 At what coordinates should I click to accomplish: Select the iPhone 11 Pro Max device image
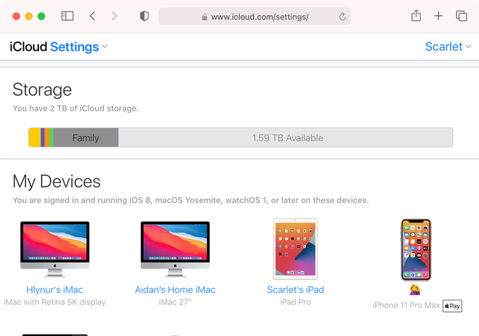click(x=416, y=250)
